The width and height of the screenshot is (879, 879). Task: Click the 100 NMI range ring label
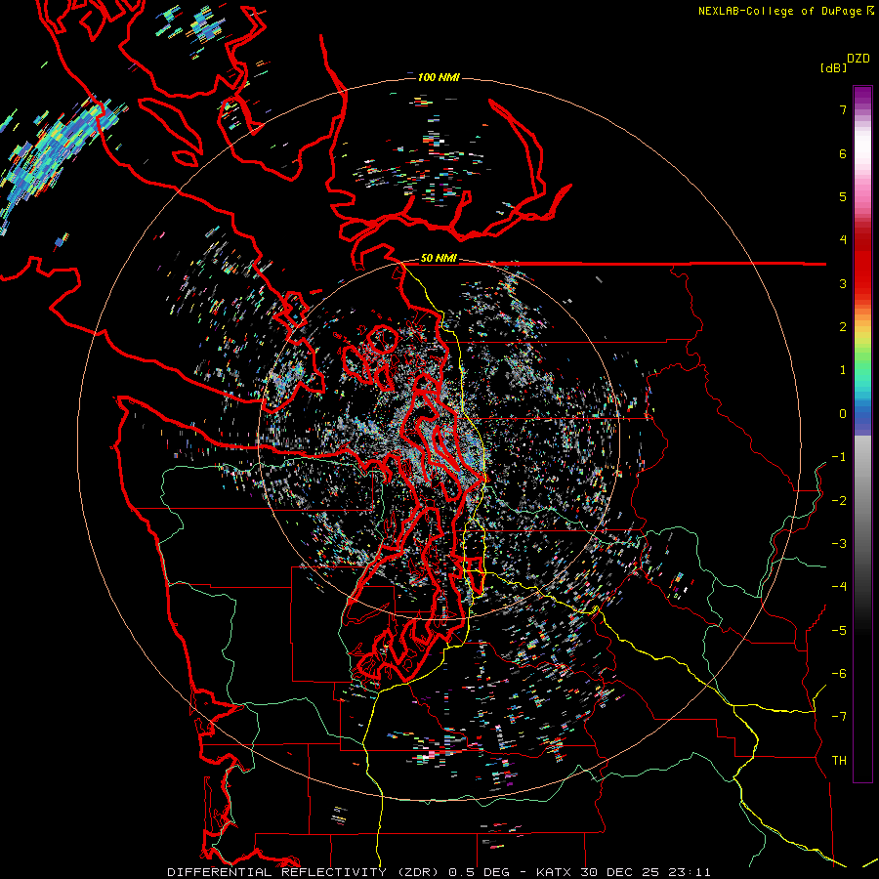coord(439,77)
